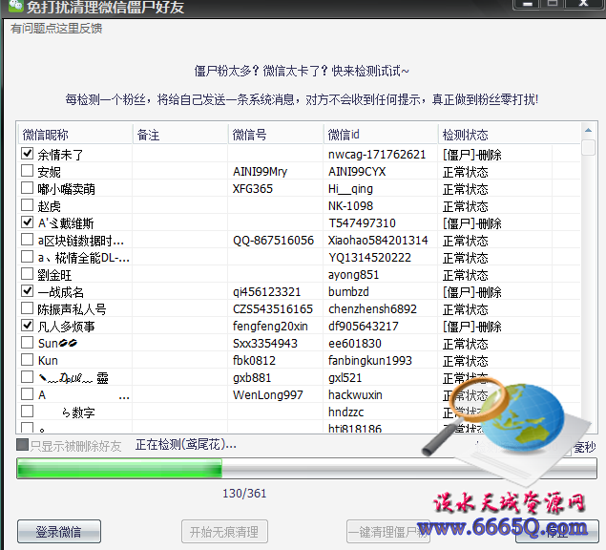Screen dimensions: 606x550
Task: Sort by 微信id column header
Action: [x=381, y=135]
